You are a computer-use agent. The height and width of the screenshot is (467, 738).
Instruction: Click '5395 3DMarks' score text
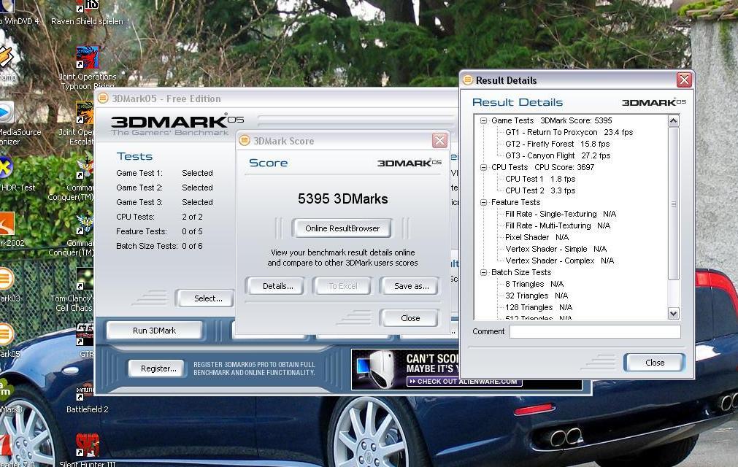342,199
